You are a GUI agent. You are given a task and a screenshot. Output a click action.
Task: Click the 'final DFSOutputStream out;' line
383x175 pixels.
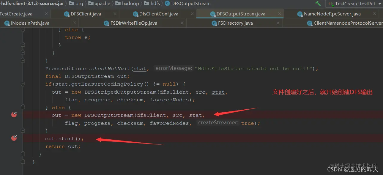[88, 76]
